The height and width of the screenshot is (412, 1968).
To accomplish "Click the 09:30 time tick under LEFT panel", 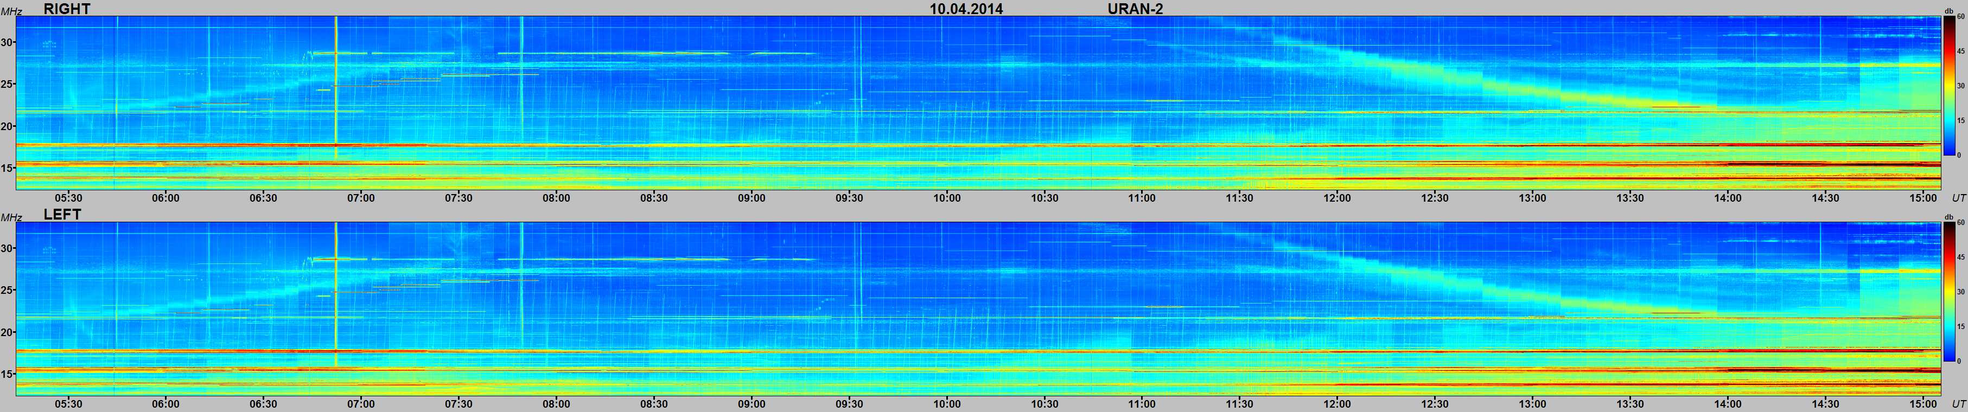I will coord(850,404).
